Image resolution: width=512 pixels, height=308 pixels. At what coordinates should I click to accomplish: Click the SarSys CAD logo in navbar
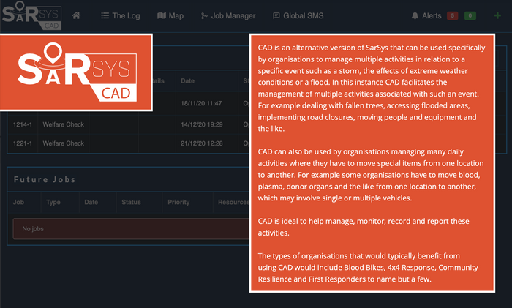pyautogui.click(x=31, y=15)
